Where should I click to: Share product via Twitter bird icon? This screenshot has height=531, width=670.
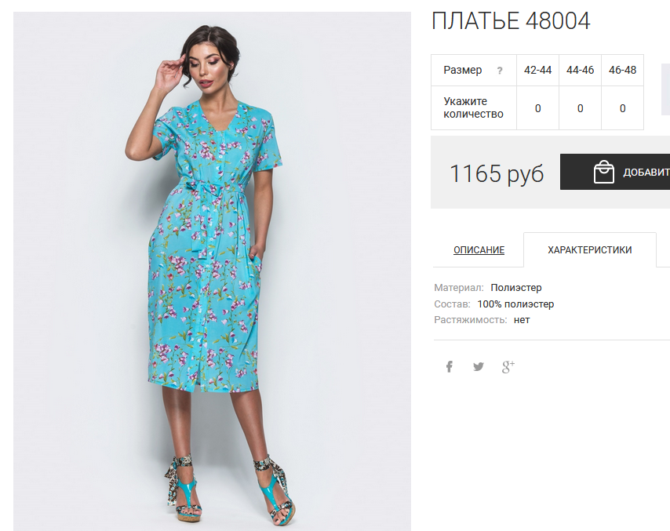pos(479,366)
